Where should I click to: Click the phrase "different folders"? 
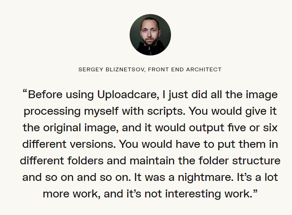(x=62, y=161)
